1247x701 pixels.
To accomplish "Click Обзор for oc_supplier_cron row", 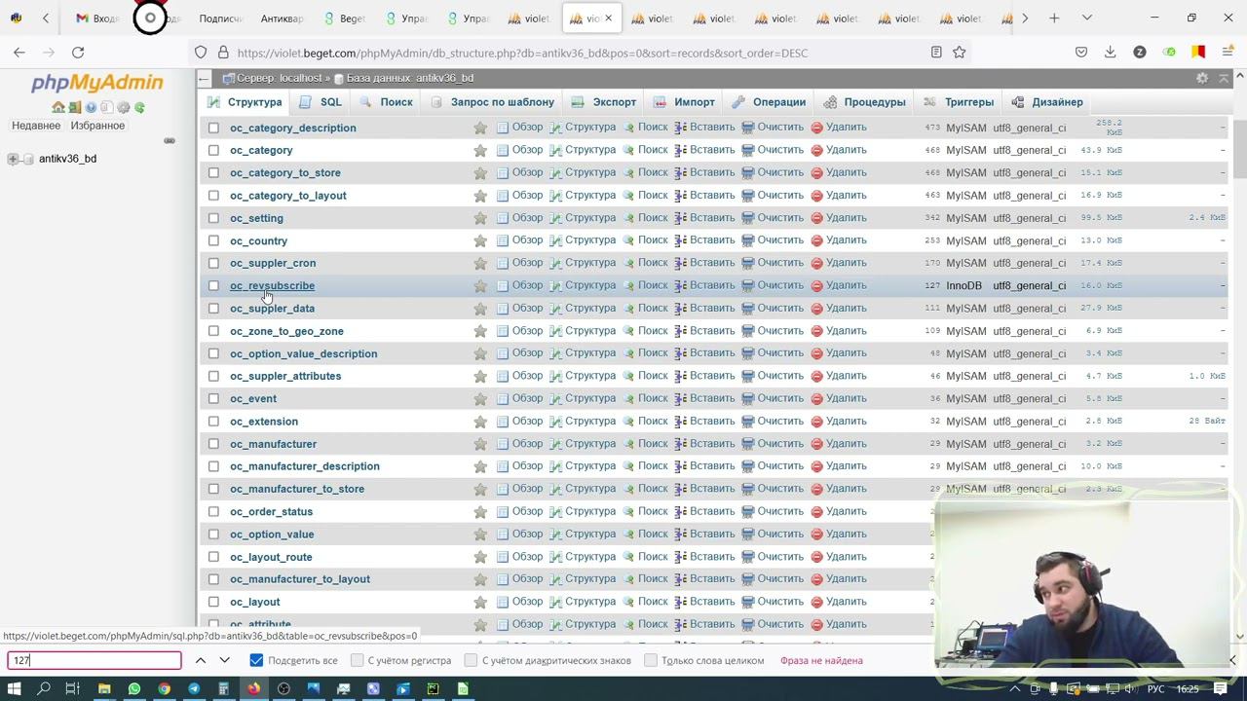I will tap(519, 263).
